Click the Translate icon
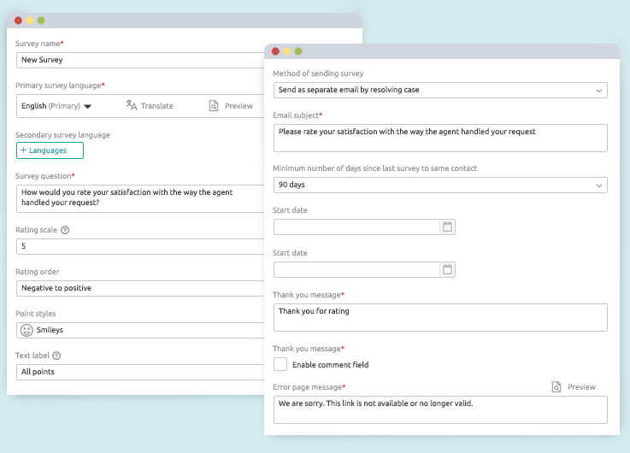Screen dimensions: 630x453 [x=132, y=105]
